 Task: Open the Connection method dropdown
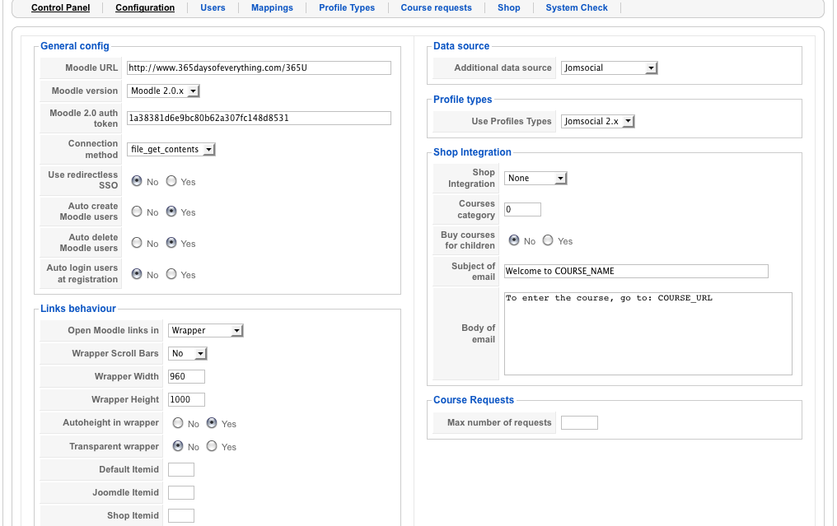pyautogui.click(x=171, y=149)
